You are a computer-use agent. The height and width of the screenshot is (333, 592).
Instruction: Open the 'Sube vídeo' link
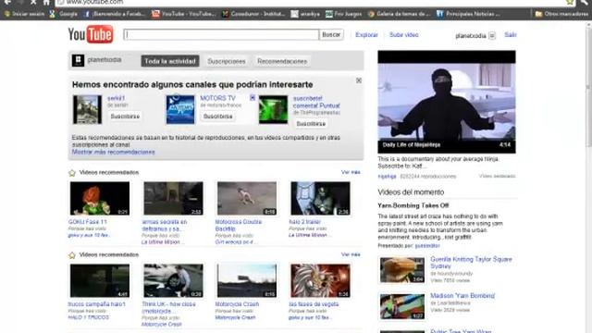(403, 35)
